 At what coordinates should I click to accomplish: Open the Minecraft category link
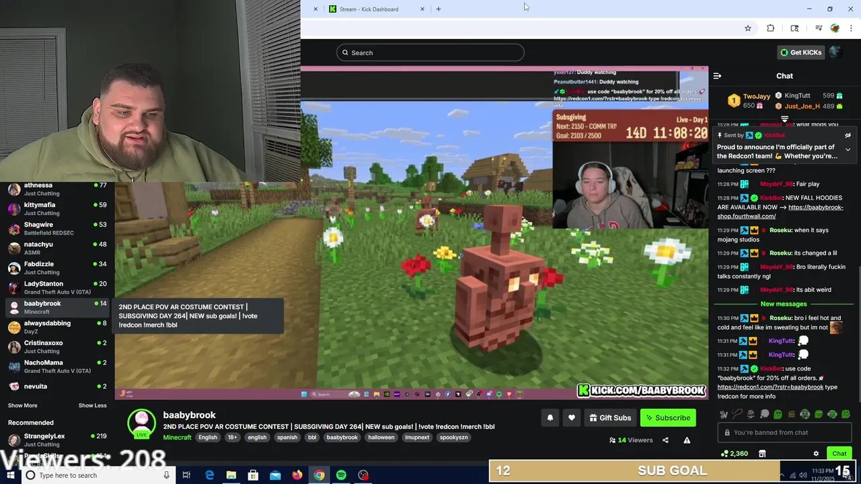(177, 438)
